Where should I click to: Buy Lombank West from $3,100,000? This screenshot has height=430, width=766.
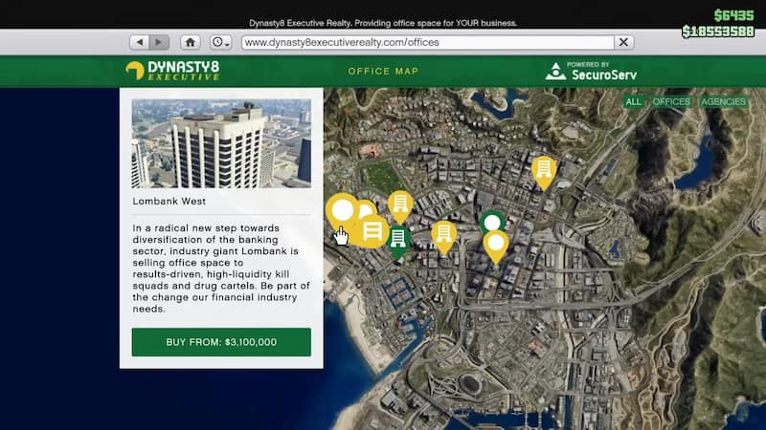(x=221, y=342)
